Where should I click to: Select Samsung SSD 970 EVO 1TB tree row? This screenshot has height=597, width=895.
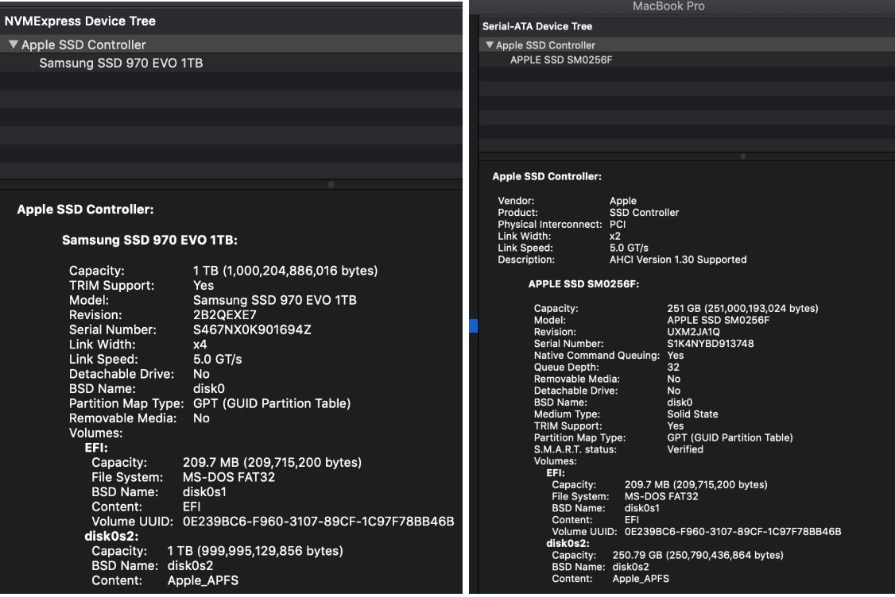click(x=231, y=63)
